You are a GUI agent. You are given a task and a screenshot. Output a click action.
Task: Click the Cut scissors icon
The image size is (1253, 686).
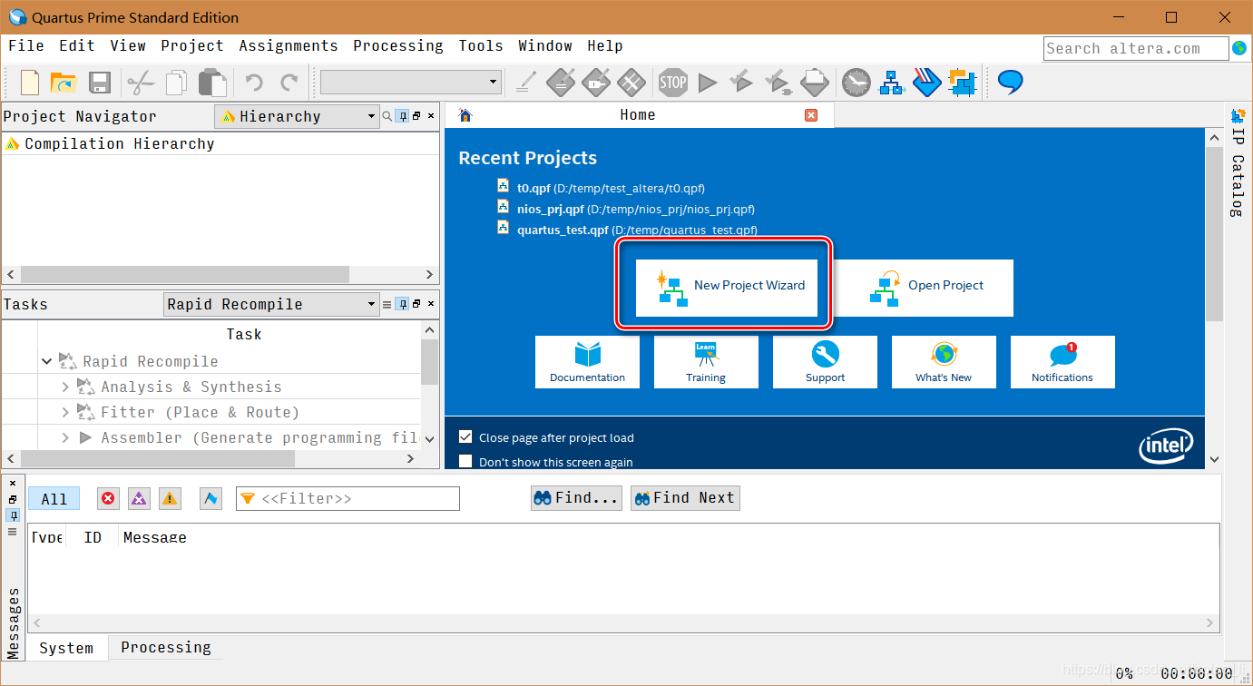click(x=141, y=83)
